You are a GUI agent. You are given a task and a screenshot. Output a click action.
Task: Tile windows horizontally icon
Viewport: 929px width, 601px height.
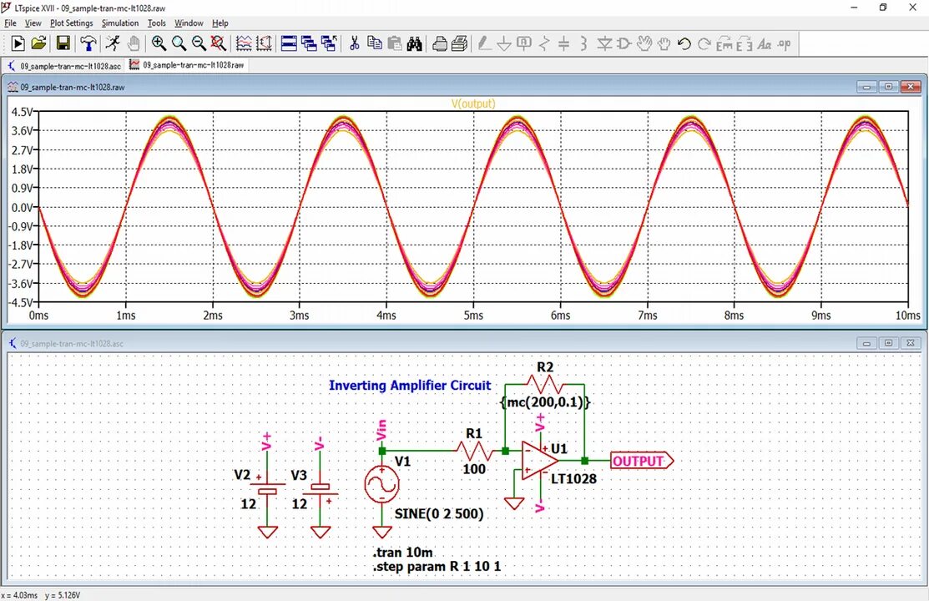[289, 43]
